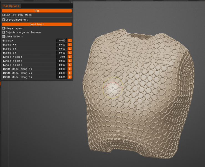Reset Scale Z using the orange X
205x167 pixels.
click(x=70, y=53)
